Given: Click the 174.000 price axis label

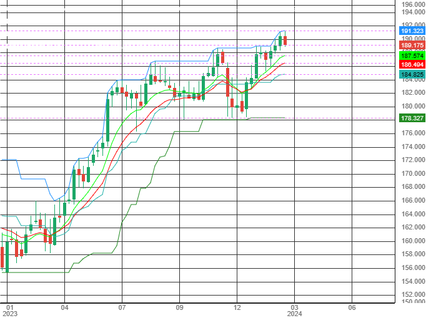Looking at the screenshot, I should tap(413, 147).
